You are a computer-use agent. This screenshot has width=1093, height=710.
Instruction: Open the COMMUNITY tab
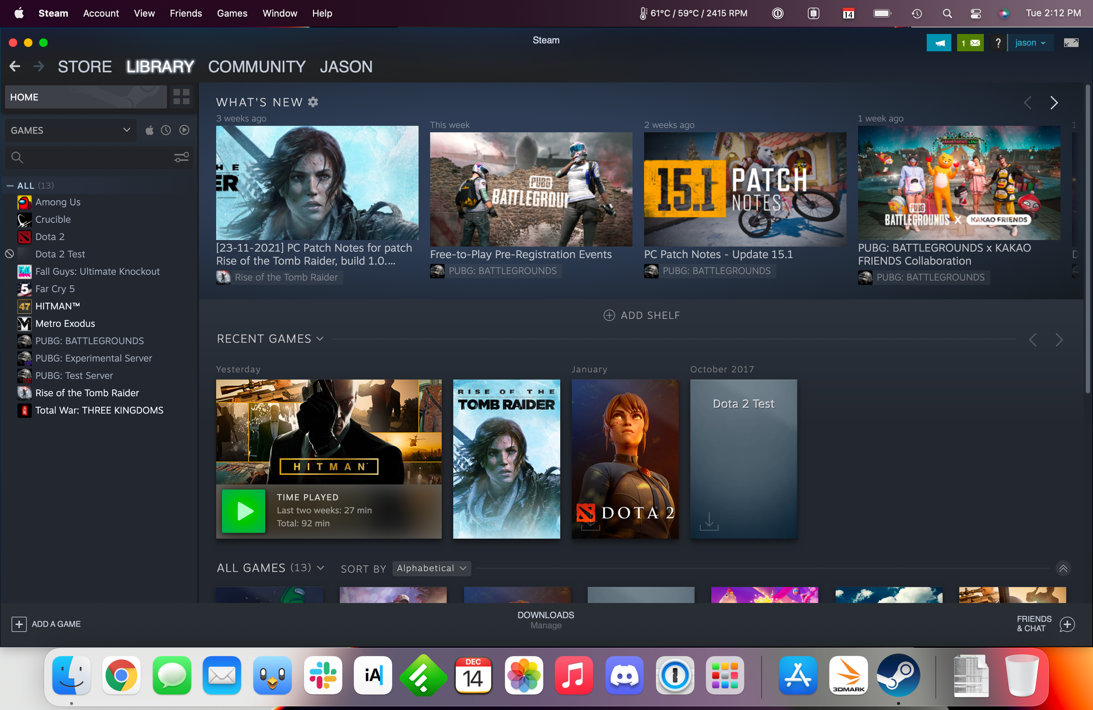click(x=257, y=67)
